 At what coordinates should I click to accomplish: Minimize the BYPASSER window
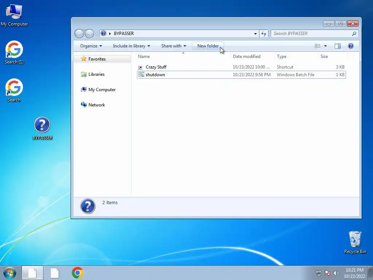329,24
